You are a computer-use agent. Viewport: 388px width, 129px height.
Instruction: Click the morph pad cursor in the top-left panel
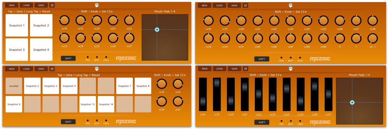pyautogui.click(x=157, y=30)
